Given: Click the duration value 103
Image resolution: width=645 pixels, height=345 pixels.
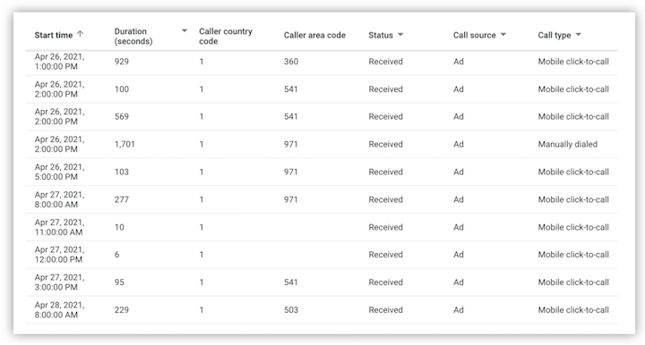Looking at the screenshot, I should coord(121,172).
